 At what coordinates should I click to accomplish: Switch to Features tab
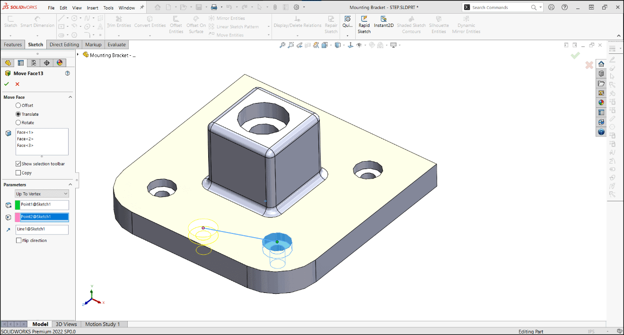pos(13,44)
